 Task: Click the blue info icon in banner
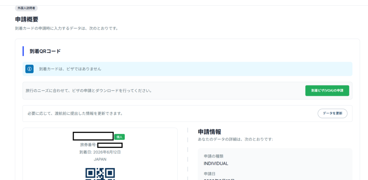click(x=29, y=69)
